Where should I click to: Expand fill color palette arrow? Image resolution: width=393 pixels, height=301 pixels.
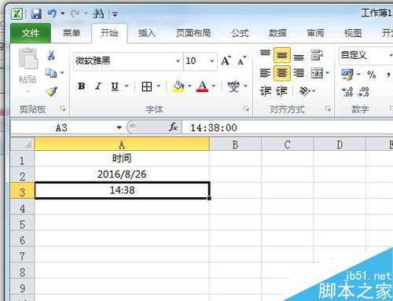189,86
